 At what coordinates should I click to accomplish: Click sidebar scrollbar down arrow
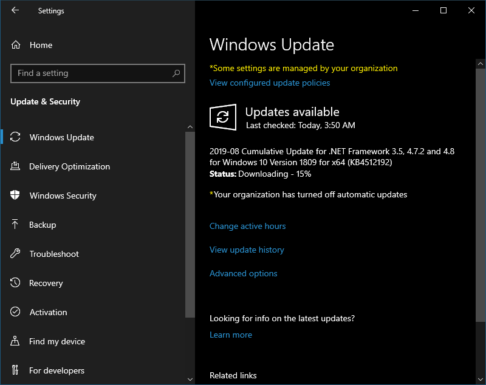190,380
